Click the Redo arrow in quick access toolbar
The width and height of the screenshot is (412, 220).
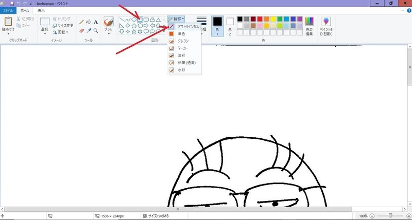coord(25,4)
